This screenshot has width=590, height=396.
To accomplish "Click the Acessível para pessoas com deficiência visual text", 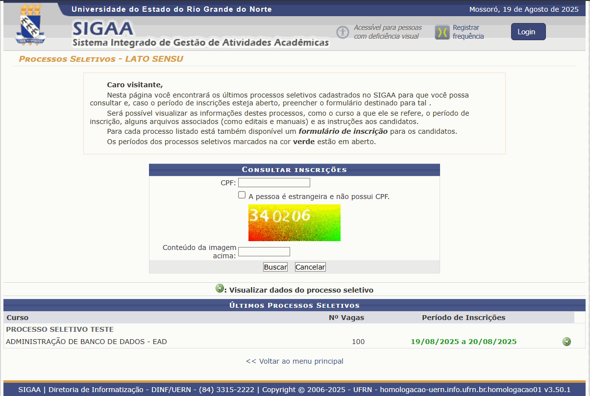I will 387,32.
